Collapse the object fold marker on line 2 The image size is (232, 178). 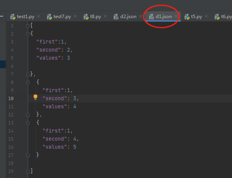tap(28, 34)
